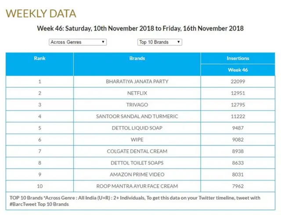The image size is (281, 215).
Task: Select the TRIVAGO brand entry
Action: 137,105
